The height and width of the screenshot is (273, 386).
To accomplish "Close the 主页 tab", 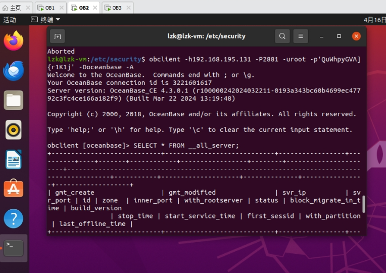I will tap(28, 8).
